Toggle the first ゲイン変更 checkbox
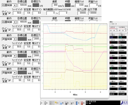 (x=10, y=13)
